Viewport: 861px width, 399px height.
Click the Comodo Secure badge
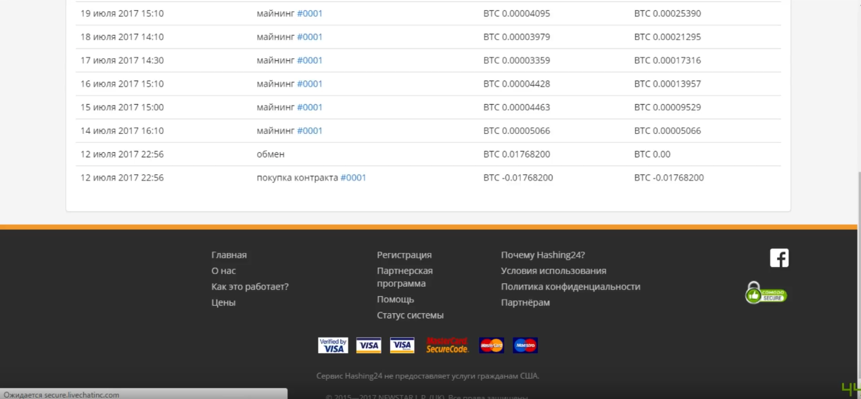click(766, 294)
